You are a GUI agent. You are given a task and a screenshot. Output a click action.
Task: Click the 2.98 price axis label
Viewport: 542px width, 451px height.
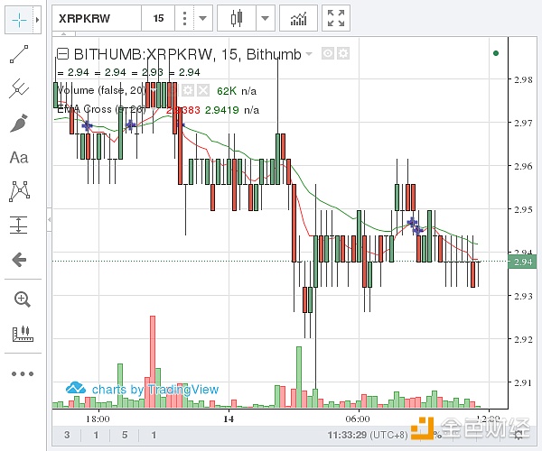tap(523, 79)
